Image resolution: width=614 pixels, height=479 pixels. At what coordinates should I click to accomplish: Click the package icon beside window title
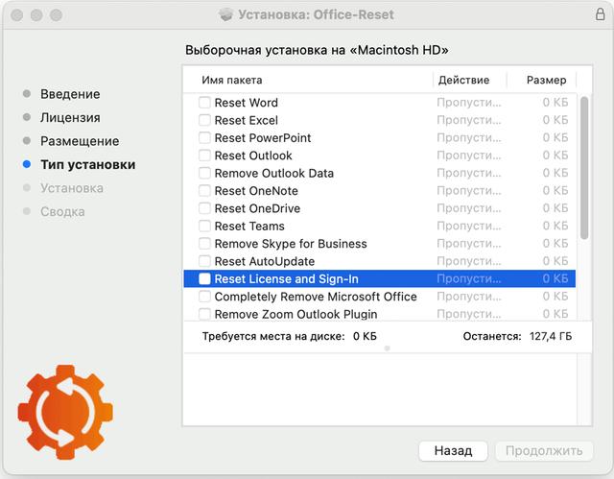click(x=226, y=15)
